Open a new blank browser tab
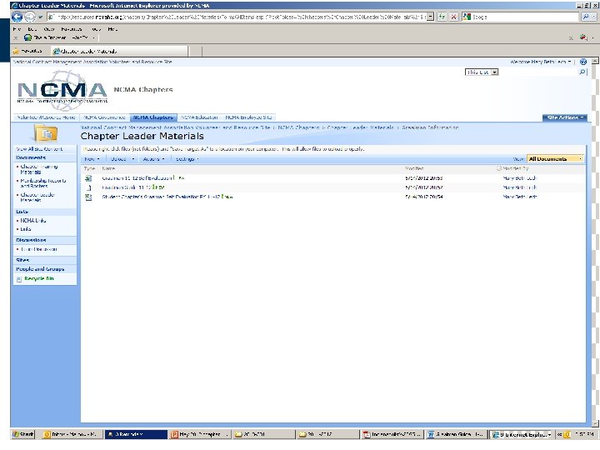Image resolution: width=600 pixels, height=450 pixels. (x=195, y=51)
